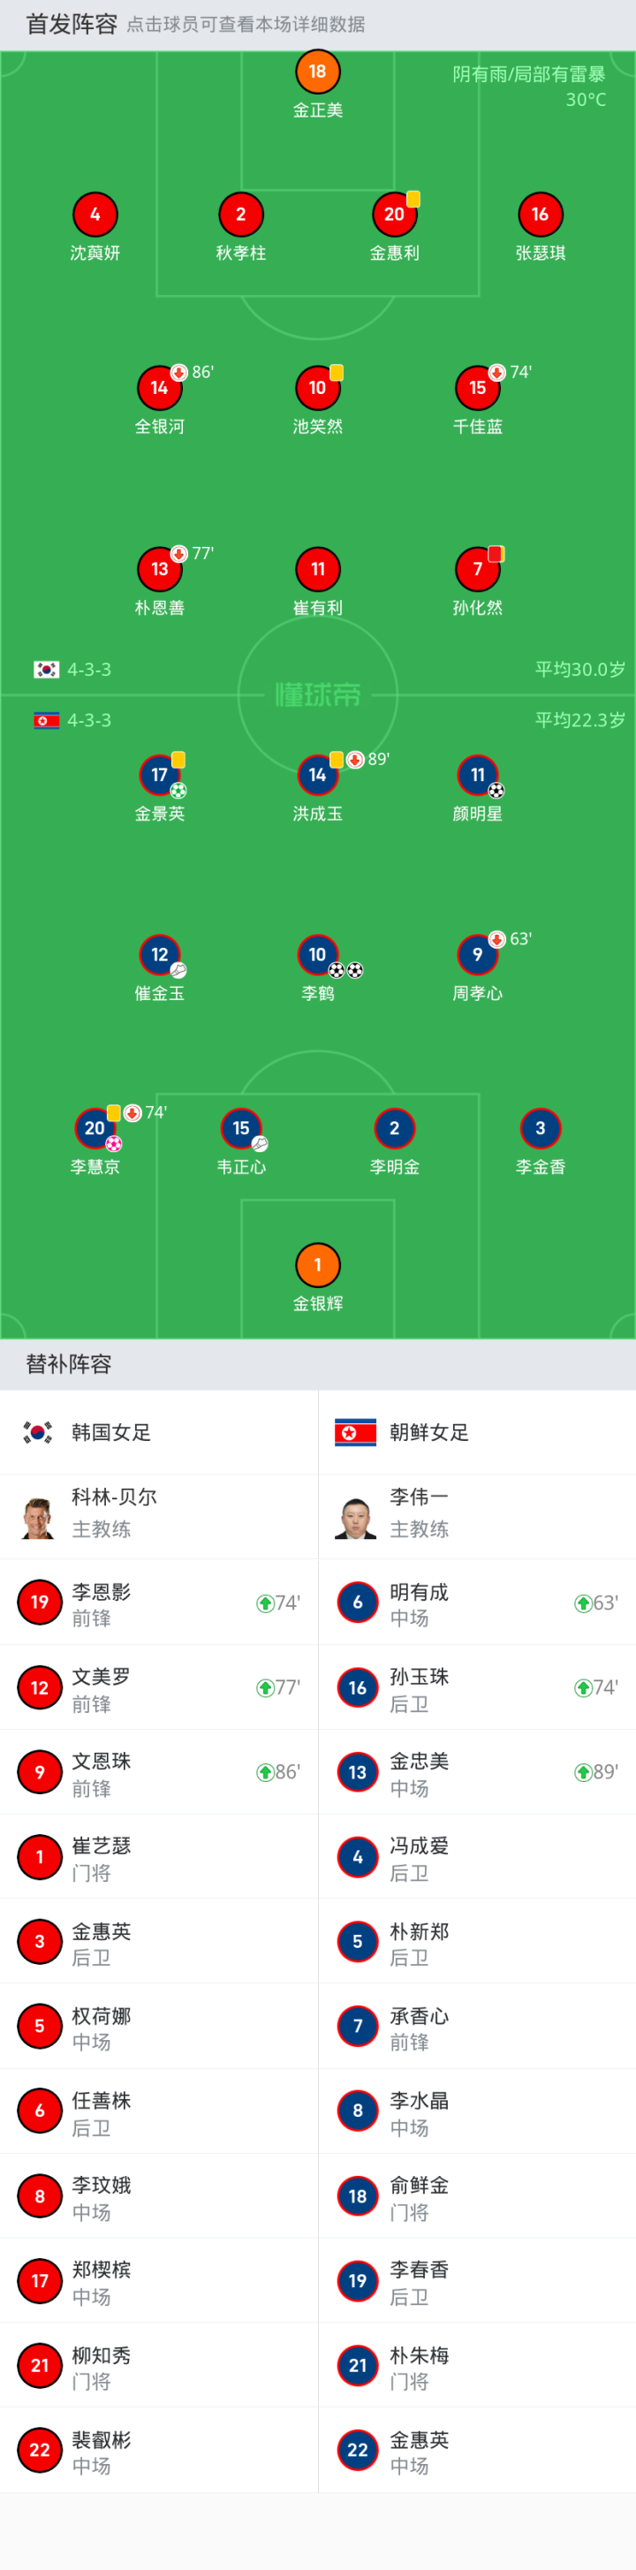636x2570 pixels.
Task: Click substitute 金忠美 number 13 badge
Action: [x=357, y=1773]
